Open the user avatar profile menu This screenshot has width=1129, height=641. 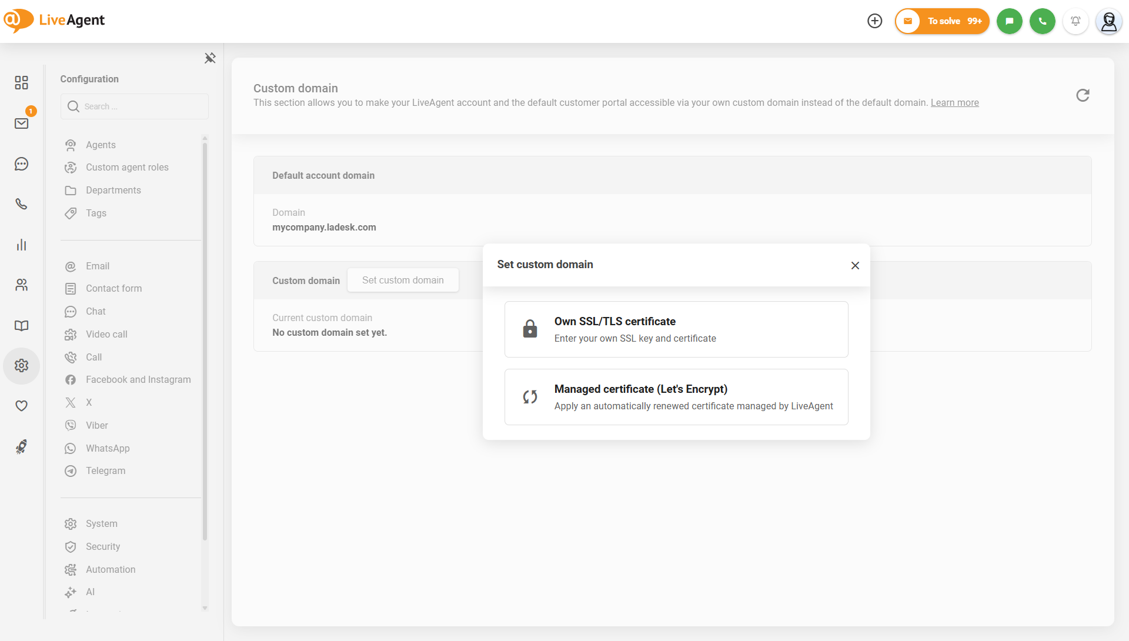point(1109,21)
